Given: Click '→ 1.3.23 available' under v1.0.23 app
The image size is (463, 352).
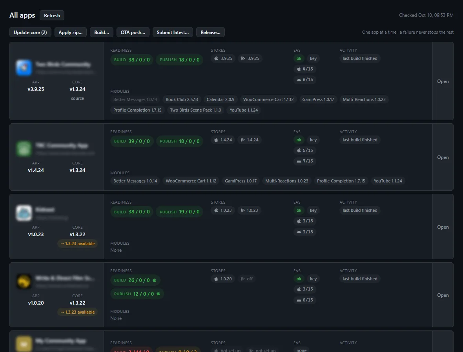Looking at the screenshot, I should coord(78,244).
